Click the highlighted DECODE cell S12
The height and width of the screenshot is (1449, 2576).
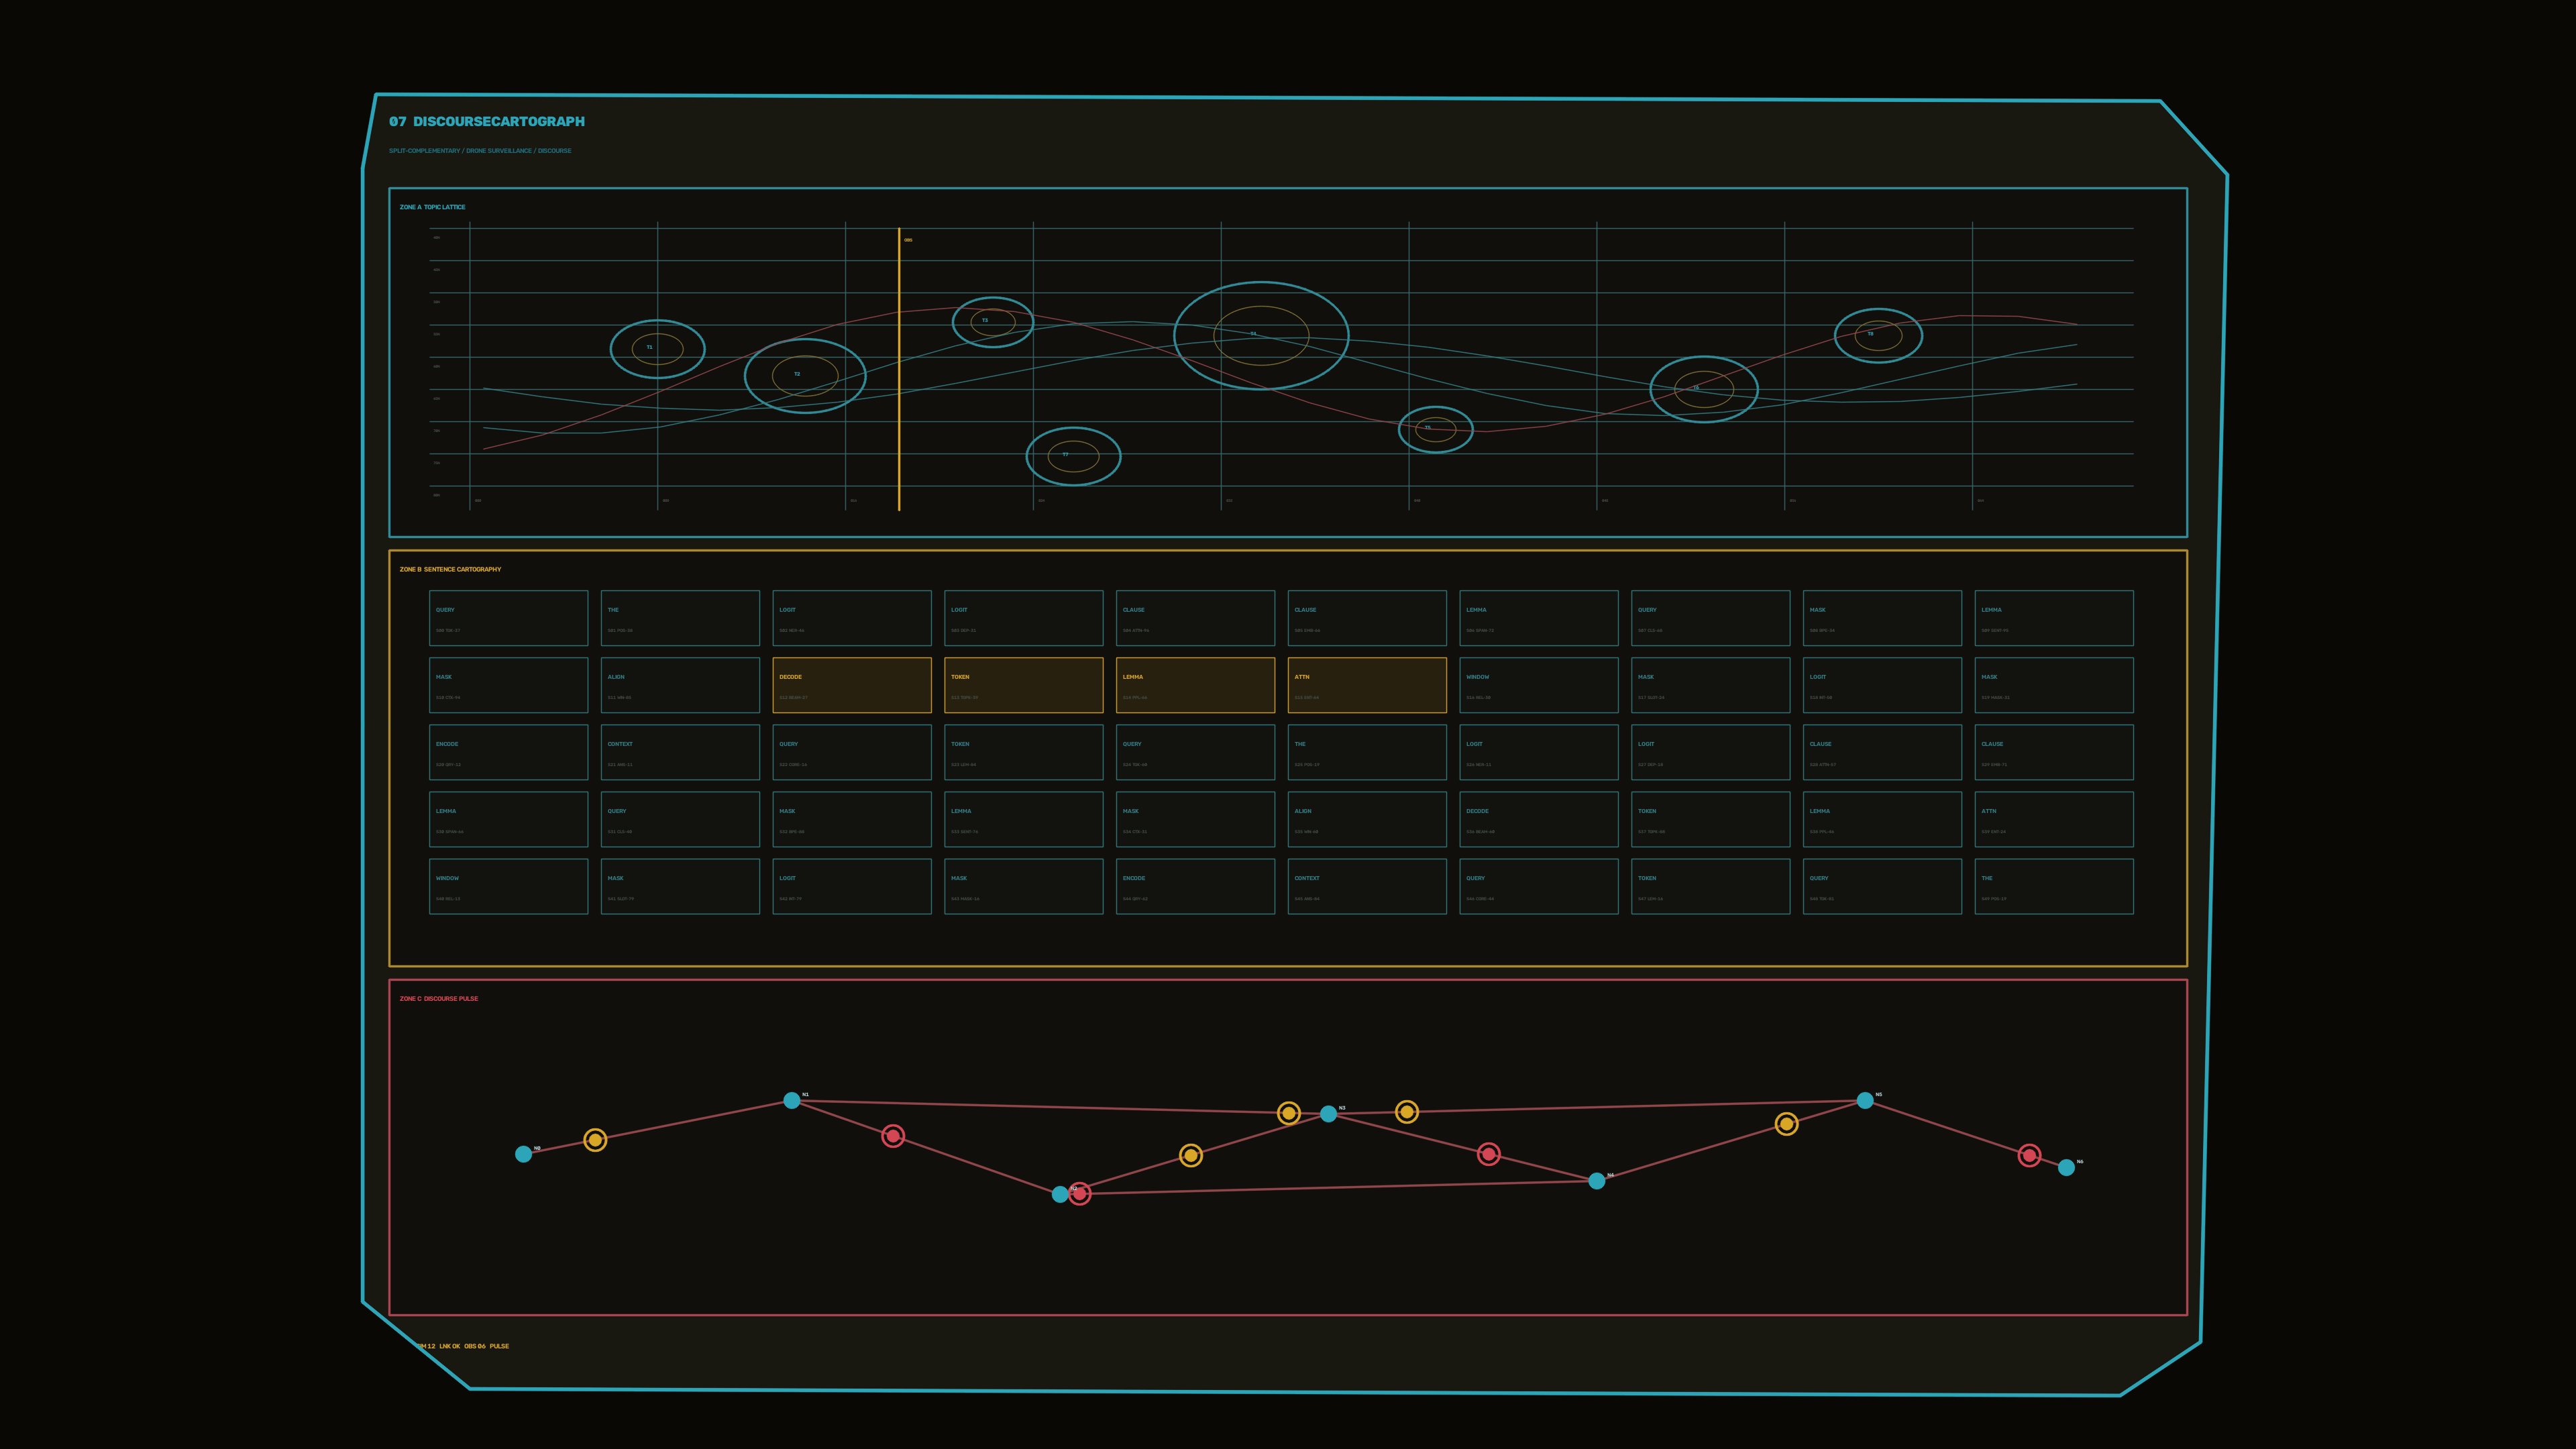[x=852, y=685]
